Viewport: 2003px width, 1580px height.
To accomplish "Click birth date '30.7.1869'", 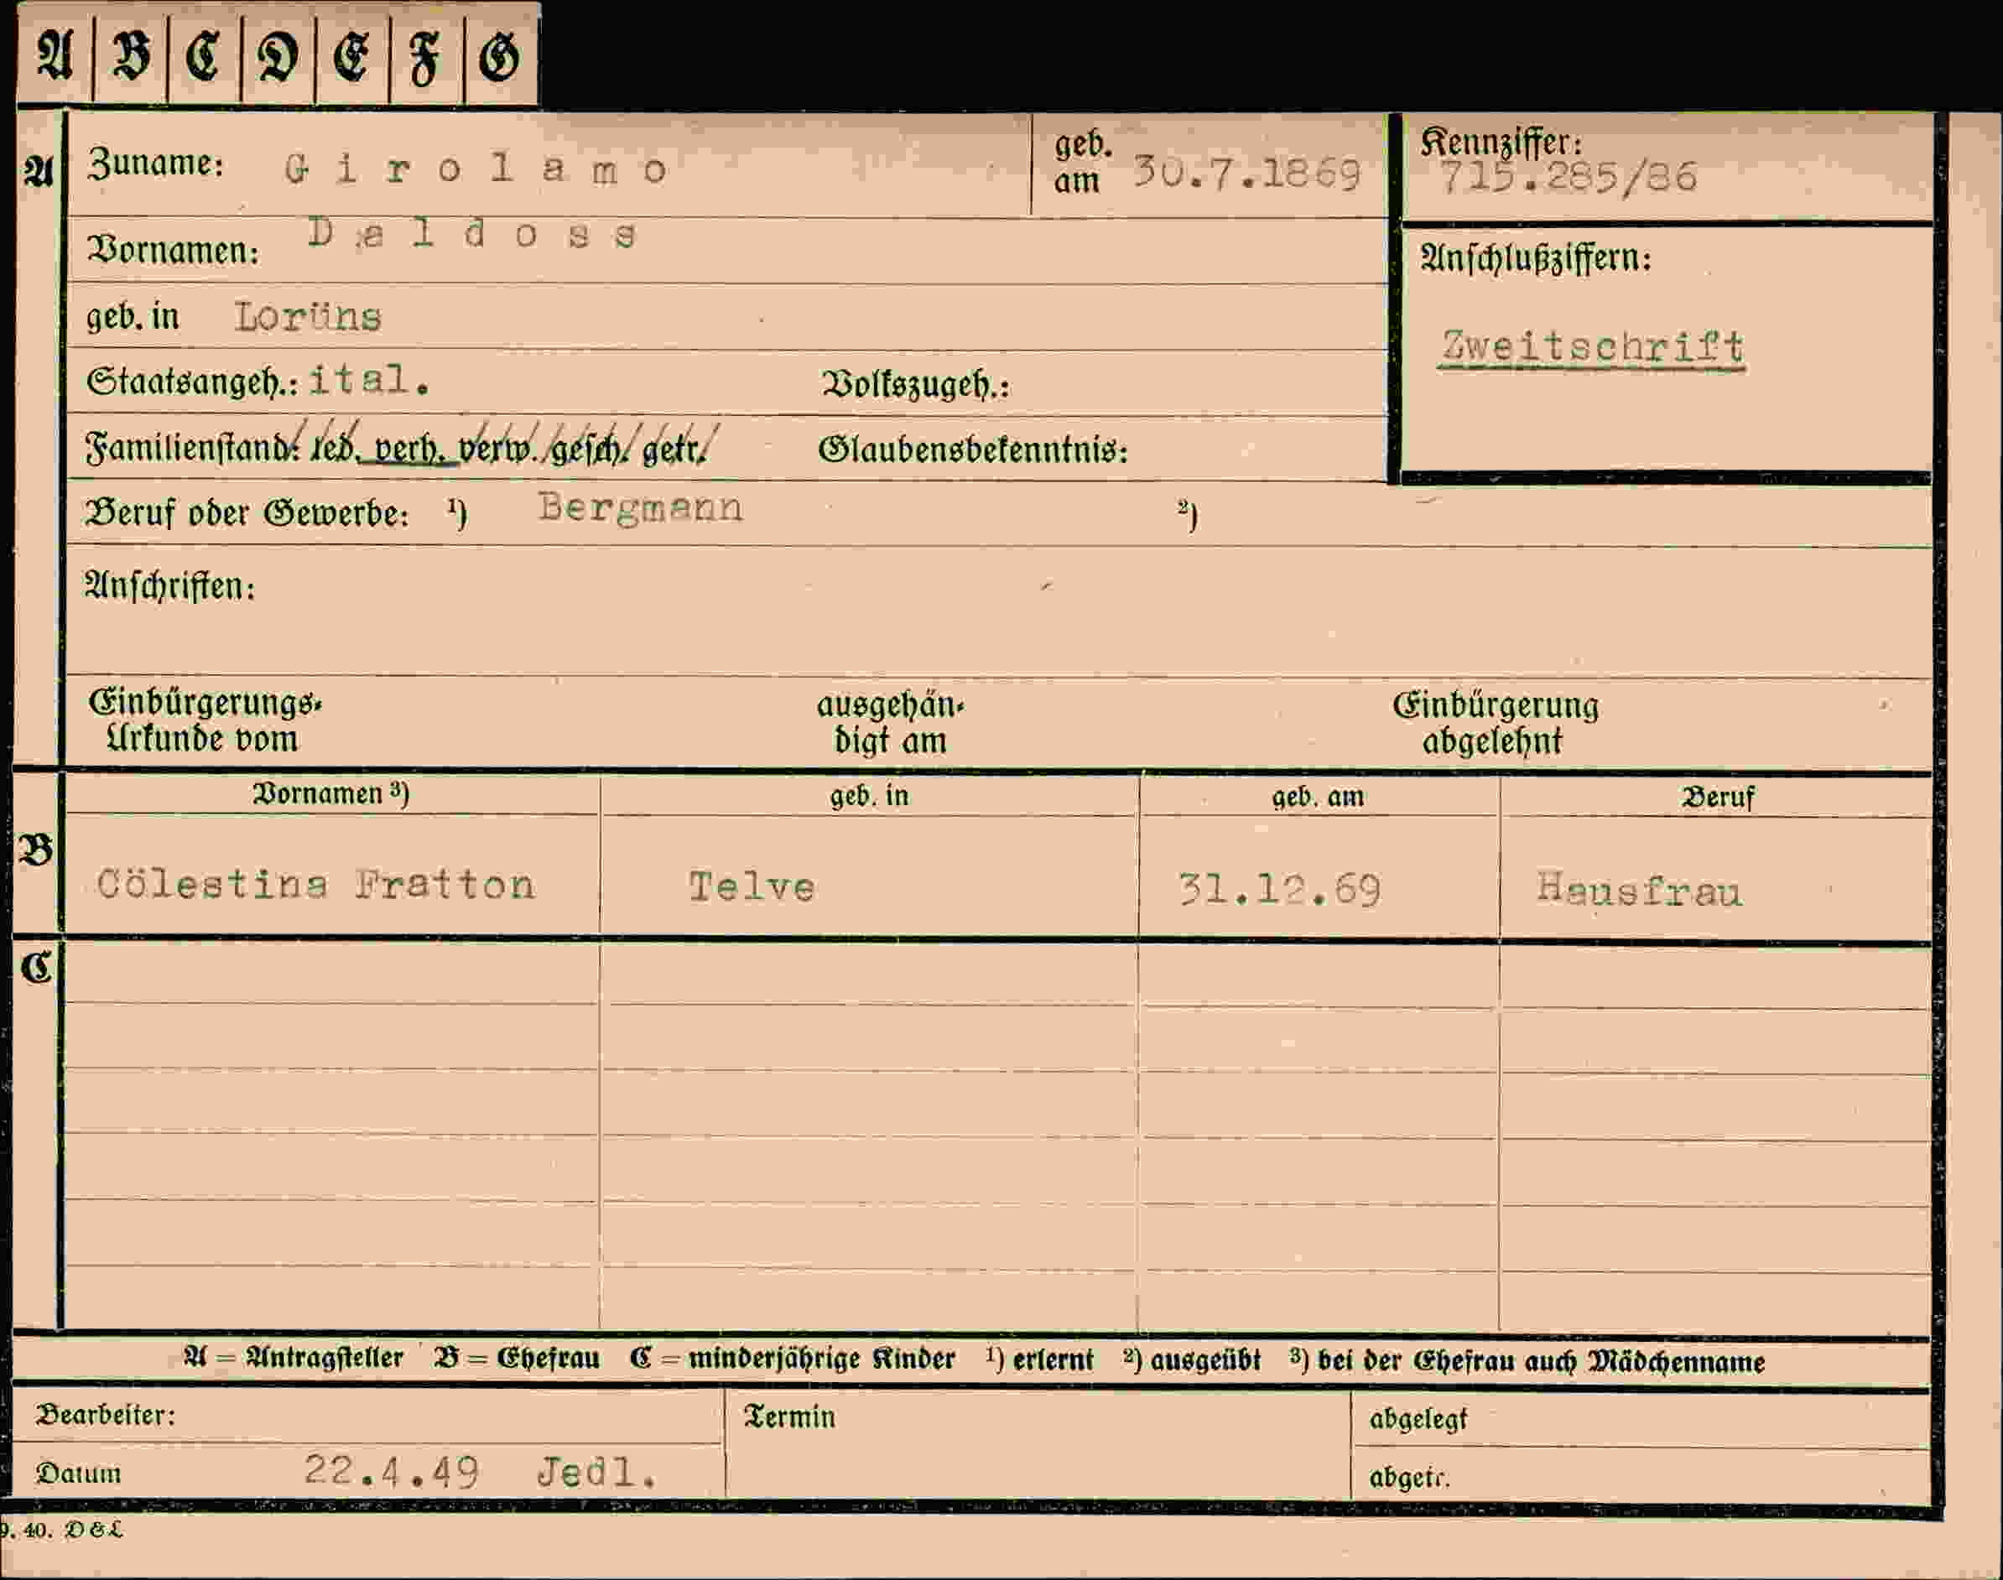I will (1247, 174).
